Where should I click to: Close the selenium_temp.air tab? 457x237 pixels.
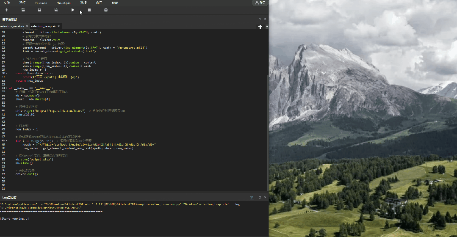(x=58, y=26)
